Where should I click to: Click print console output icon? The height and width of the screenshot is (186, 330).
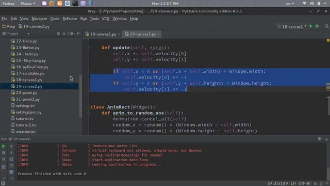[11, 172]
